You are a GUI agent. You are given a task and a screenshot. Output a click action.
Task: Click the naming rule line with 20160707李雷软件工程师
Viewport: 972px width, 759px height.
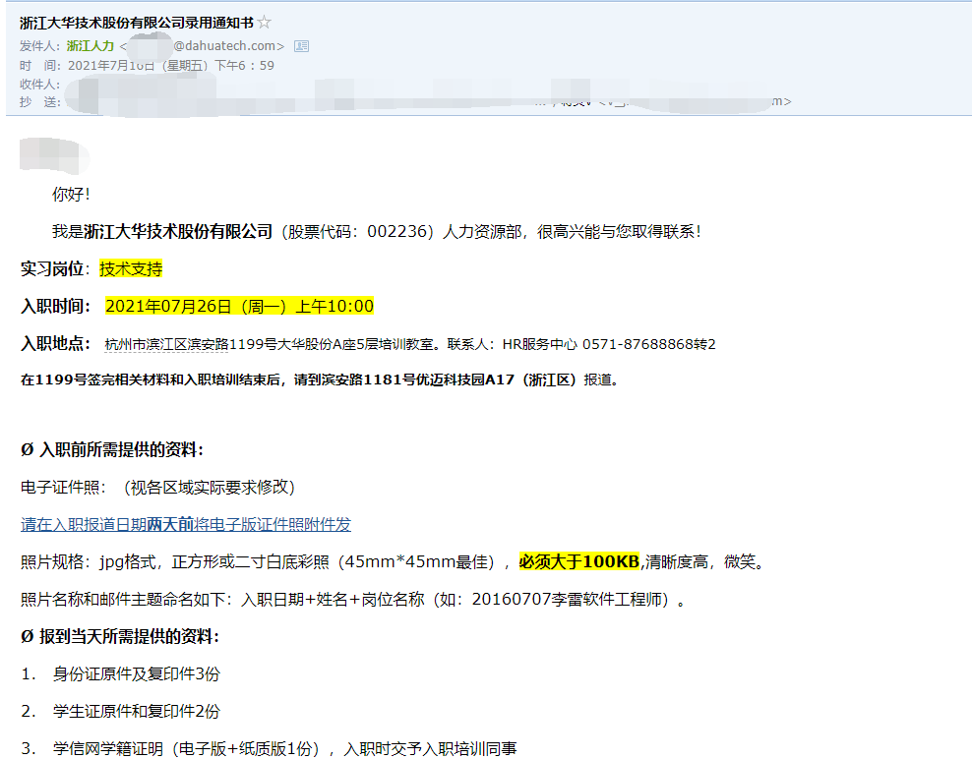click(352, 599)
